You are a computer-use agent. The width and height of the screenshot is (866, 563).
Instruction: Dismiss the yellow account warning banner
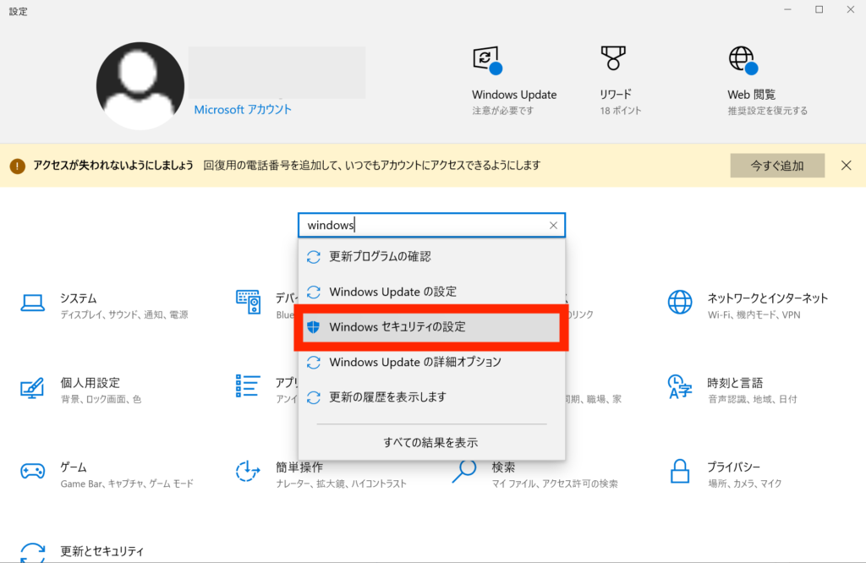[846, 166]
